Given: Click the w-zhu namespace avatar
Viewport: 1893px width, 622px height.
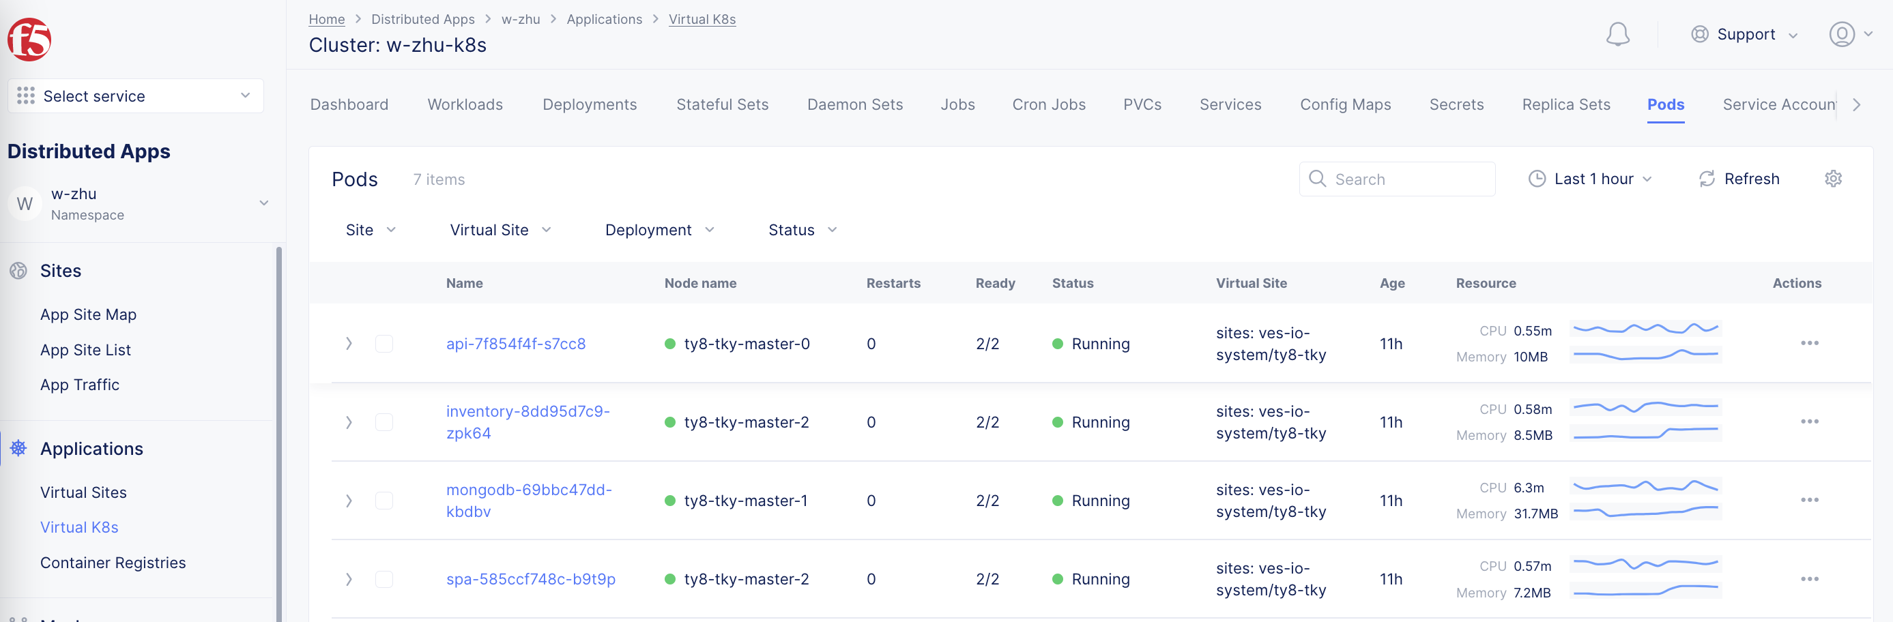Looking at the screenshot, I should pos(25,203).
